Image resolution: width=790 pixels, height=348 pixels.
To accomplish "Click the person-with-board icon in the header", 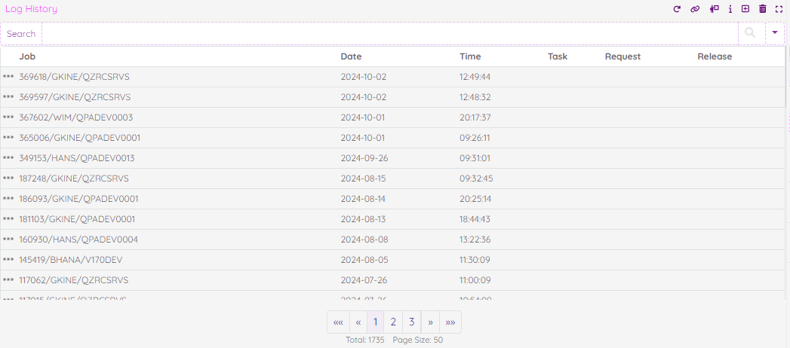I will (714, 9).
